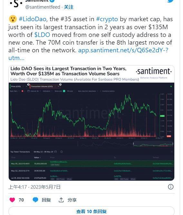Screen dimensions: 183x215
Task: Toggle the green Show axis checkbox
Action: click(64, 91)
